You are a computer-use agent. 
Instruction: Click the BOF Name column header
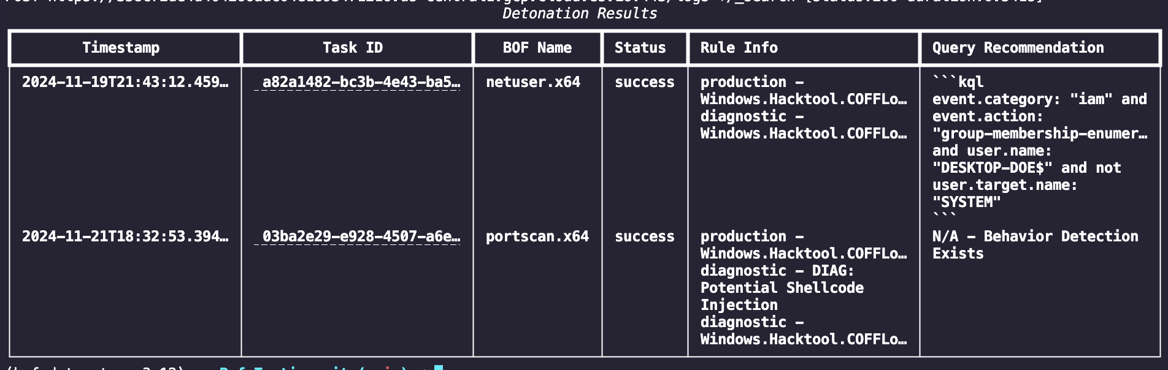(537, 48)
